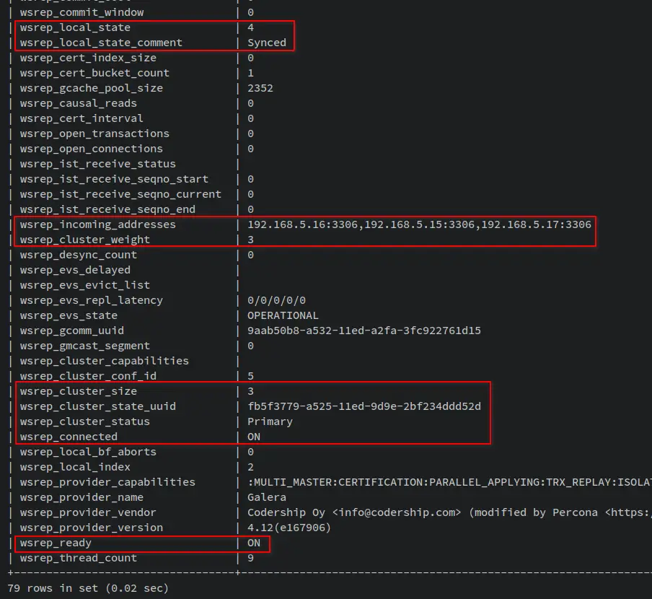Screen dimensions: 652x599
Task: Click the OPERATIONAL value of wsrep_evs_state
Action: click(x=283, y=315)
